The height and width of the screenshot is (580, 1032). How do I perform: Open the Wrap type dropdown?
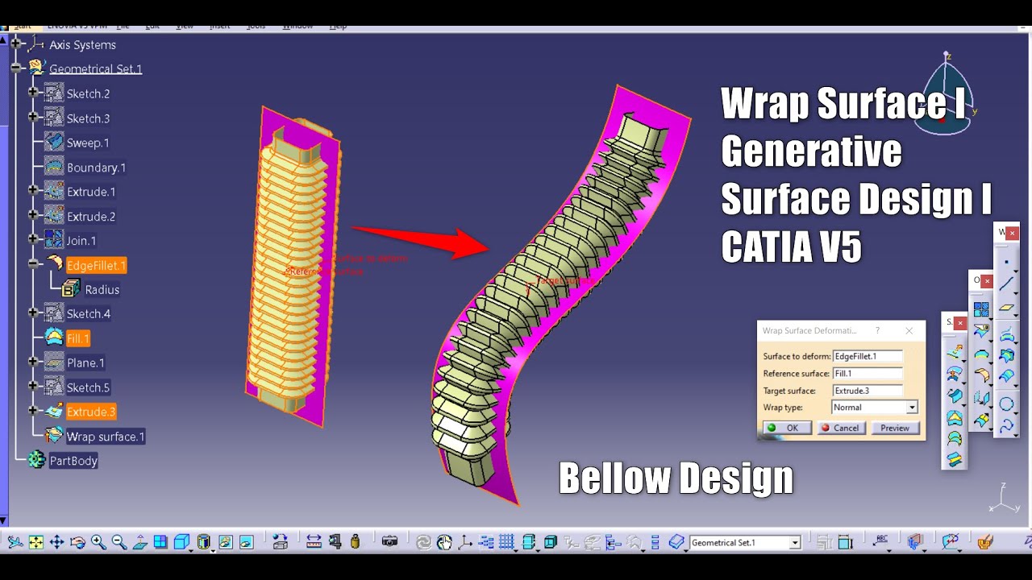click(x=912, y=408)
